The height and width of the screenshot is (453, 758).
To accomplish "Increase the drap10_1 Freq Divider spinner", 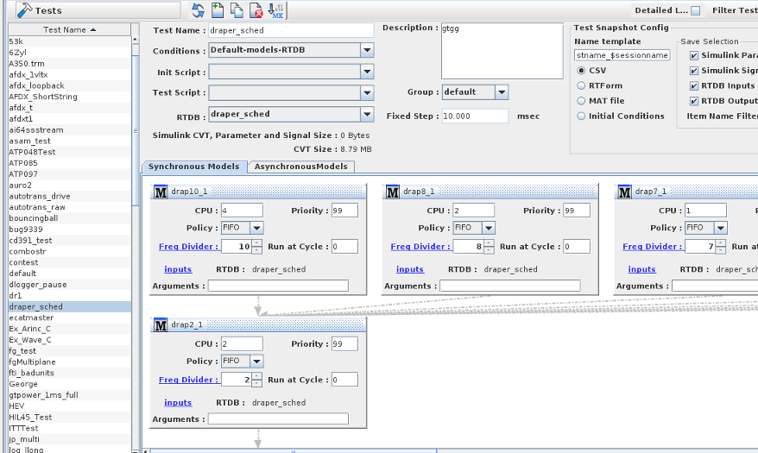I will [x=257, y=243].
